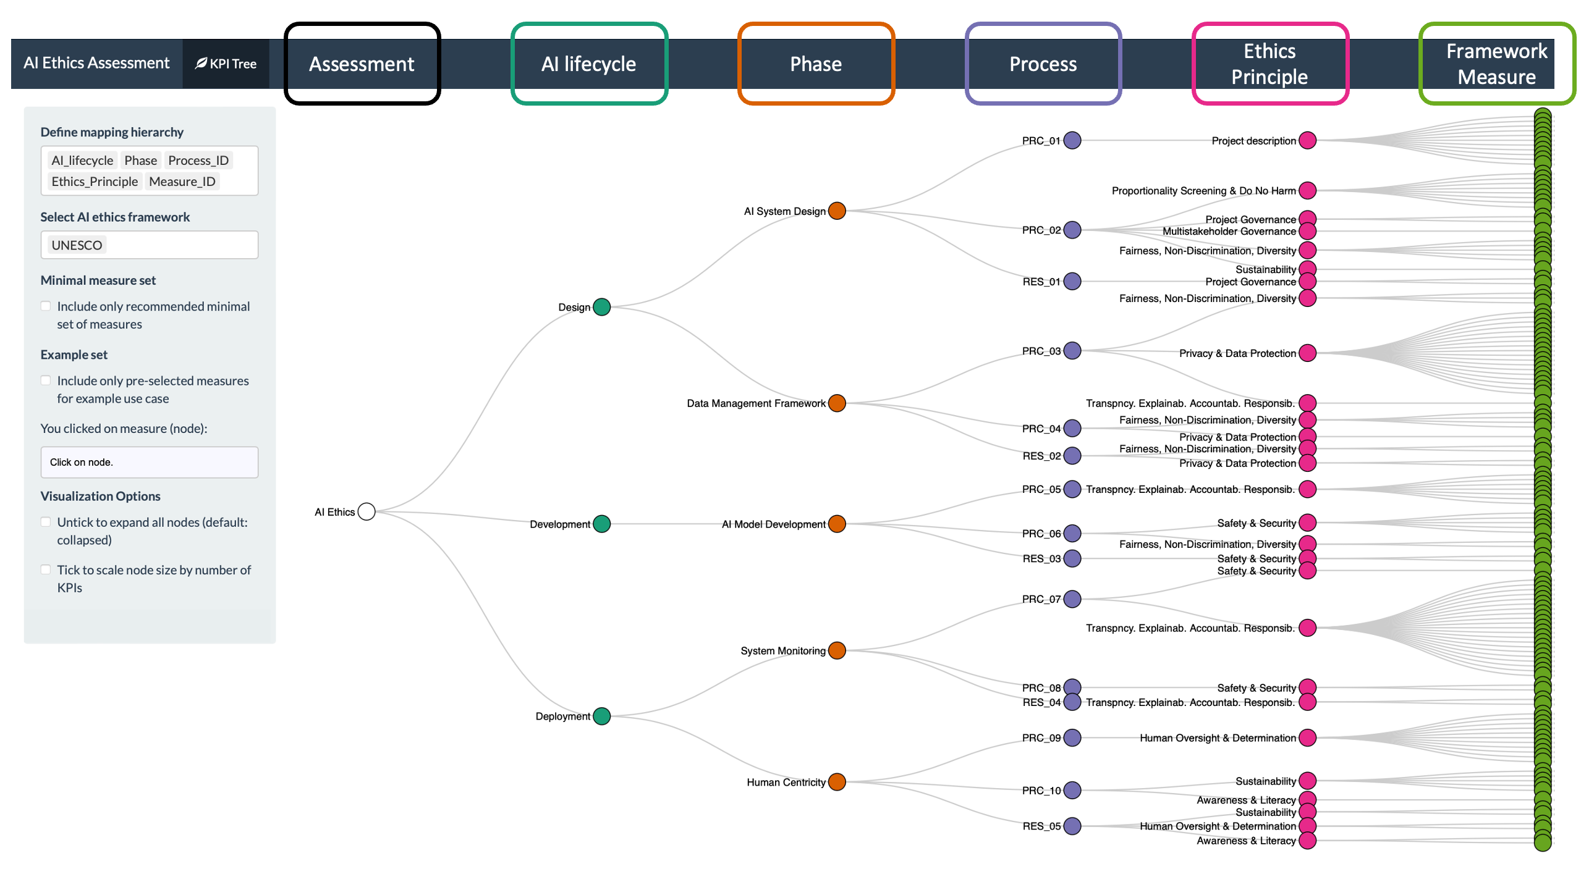Viewport: 1581px width, 882px height.
Task: Expand the Data Management Framework node
Action: [x=837, y=403]
